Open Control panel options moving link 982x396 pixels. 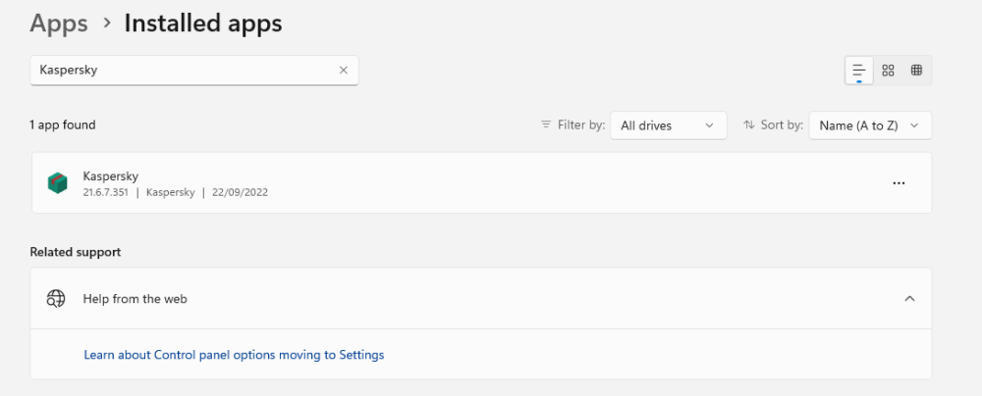point(234,355)
